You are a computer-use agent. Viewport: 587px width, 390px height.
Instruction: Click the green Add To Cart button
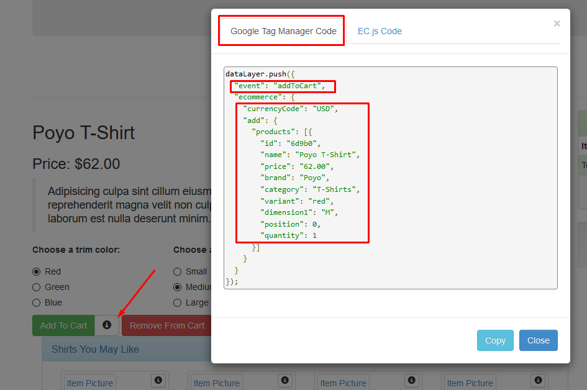click(x=63, y=325)
